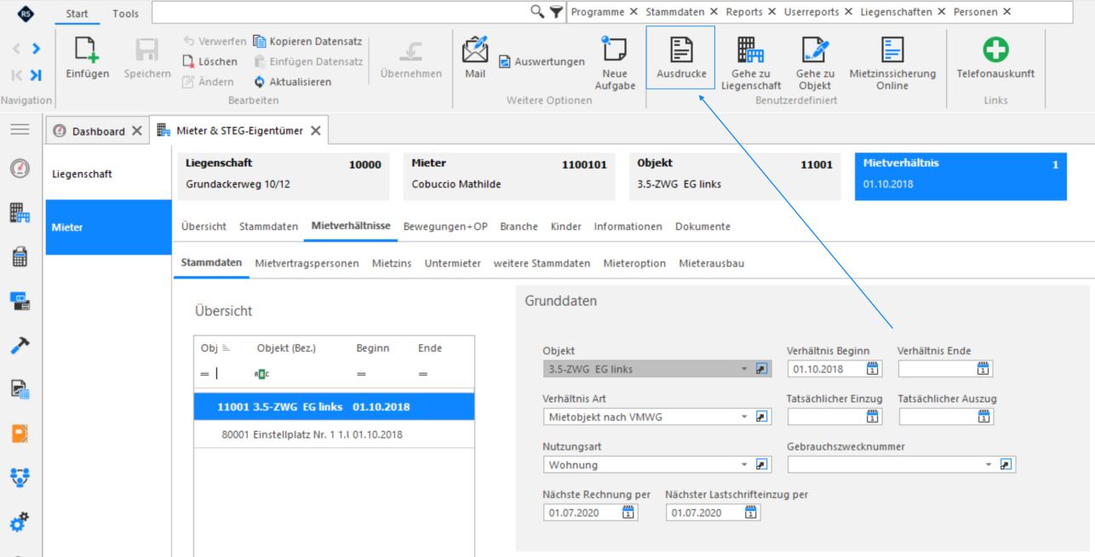Select the Mietverhältnis header card

coord(960,176)
